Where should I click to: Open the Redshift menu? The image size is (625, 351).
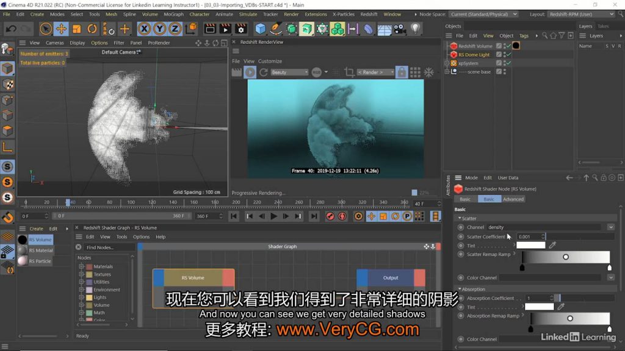pyautogui.click(x=369, y=15)
